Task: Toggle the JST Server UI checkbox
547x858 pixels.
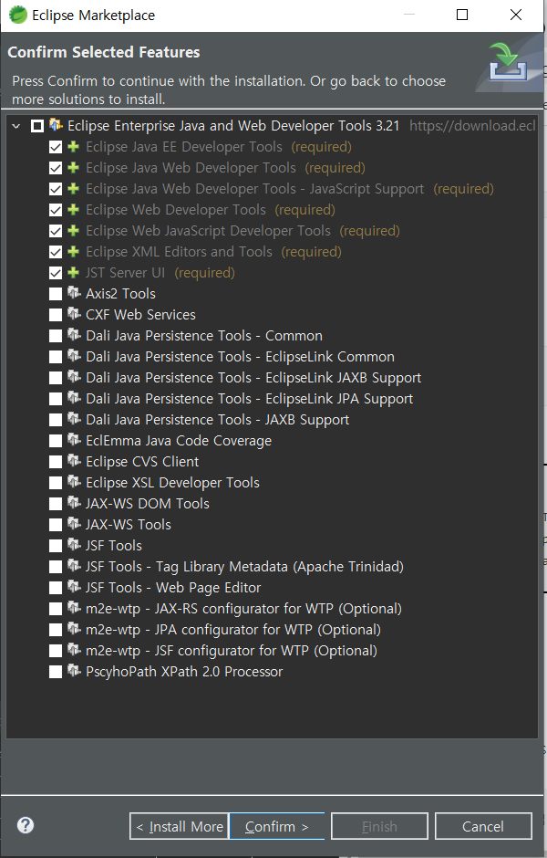Action: click(x=56, y=273)
